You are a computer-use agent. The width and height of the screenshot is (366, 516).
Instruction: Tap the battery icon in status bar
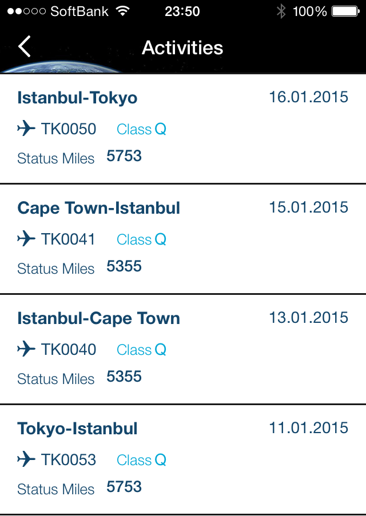345,11
